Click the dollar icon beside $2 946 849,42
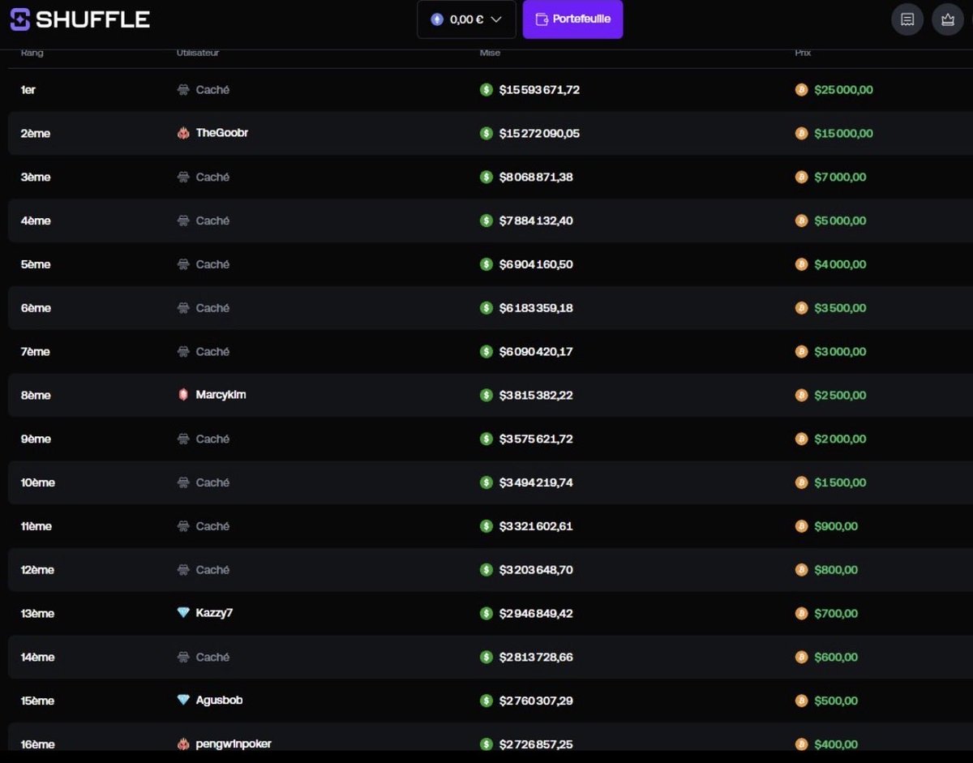Image resolution: width=973 pixels, height=763 pixels. pos(486,613)
